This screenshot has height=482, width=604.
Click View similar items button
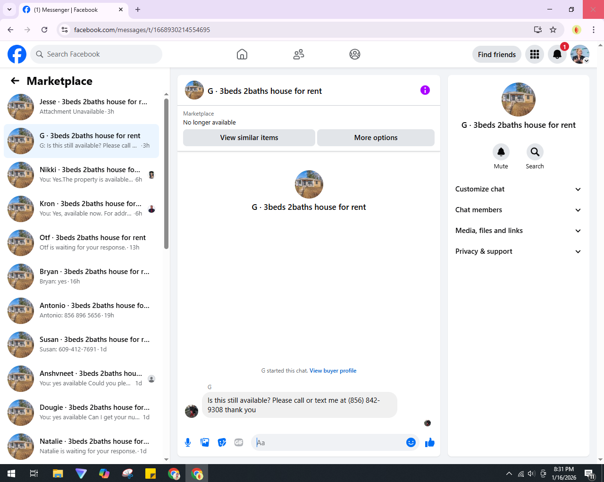click(249, 138)
